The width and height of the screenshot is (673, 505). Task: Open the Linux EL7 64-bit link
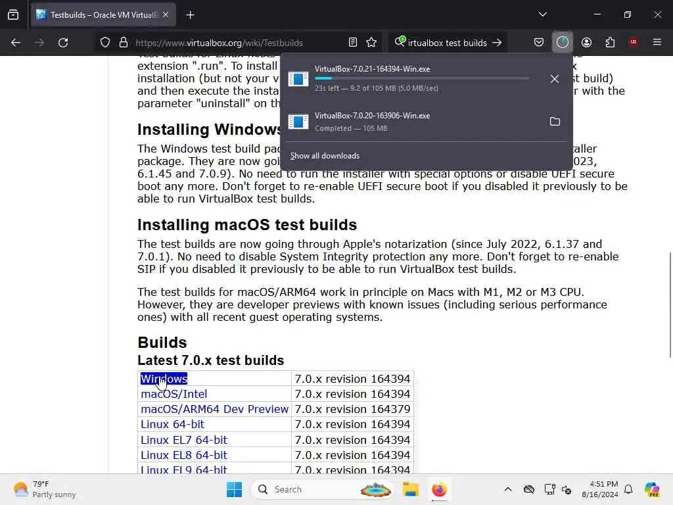(x=184, y=440)
